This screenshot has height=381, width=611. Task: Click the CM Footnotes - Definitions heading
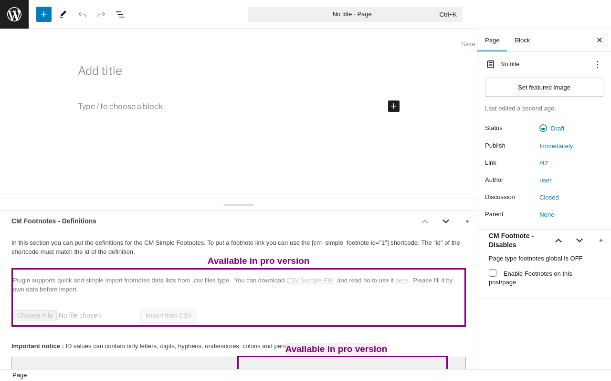point(54,221)
